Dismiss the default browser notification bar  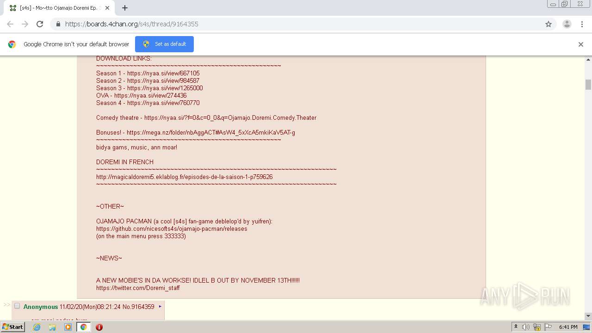coord(581,44)
